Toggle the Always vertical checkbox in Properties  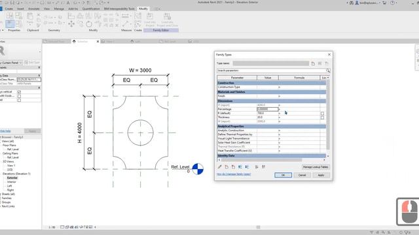[19, 91]
